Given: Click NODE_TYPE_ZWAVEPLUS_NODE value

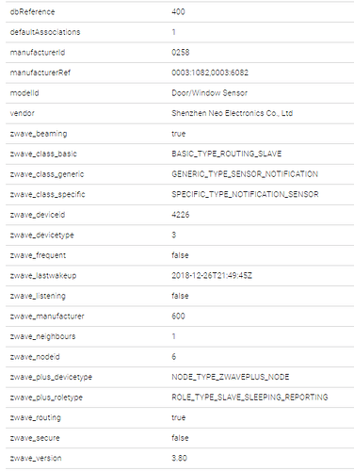Looking at the screenshot, I should click(231, 377).
